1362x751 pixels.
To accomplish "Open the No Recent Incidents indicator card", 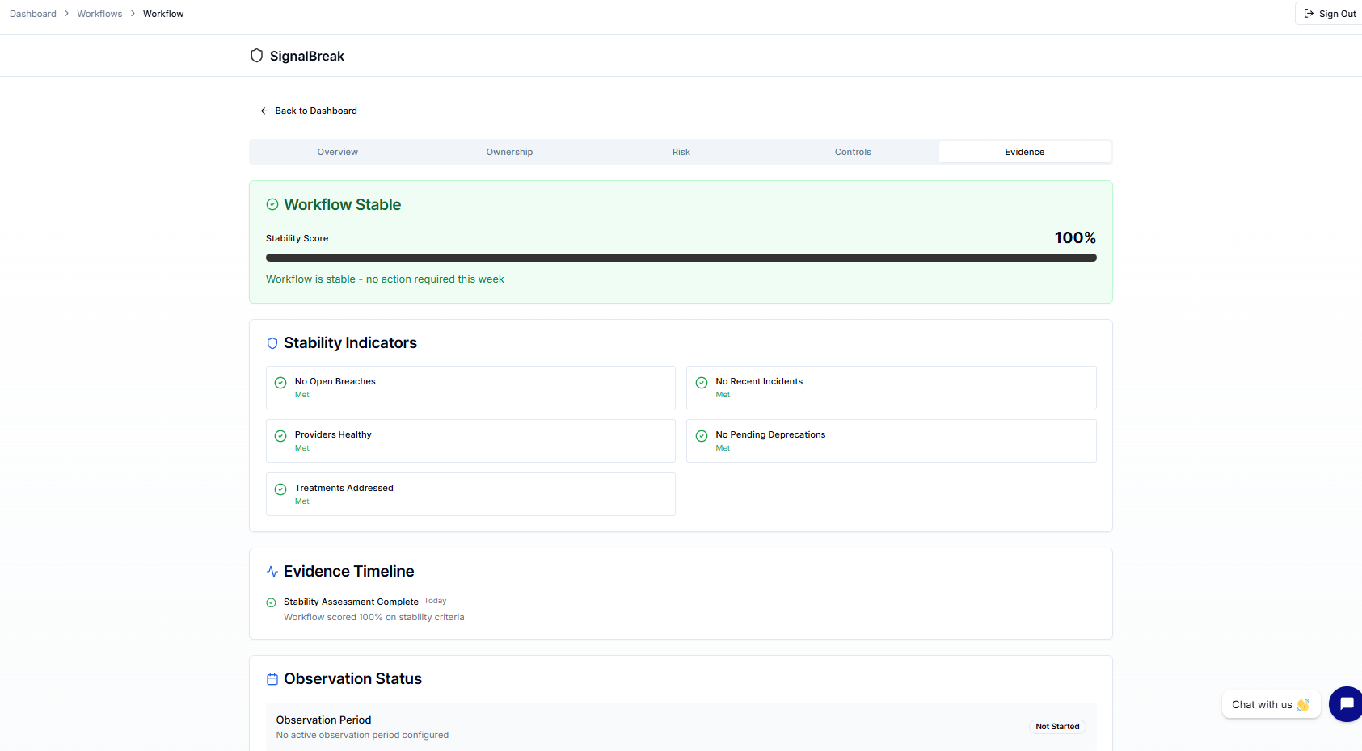I will pyautogui.click(x=891, y=388).
